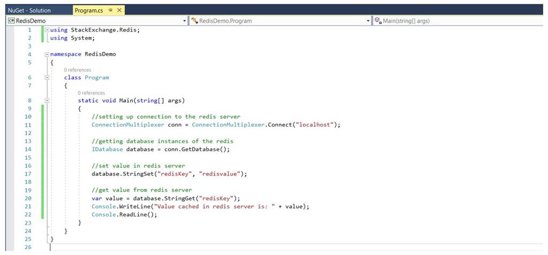Collapse the Main method block
The image size is (548, 255).
coord(47,101)
